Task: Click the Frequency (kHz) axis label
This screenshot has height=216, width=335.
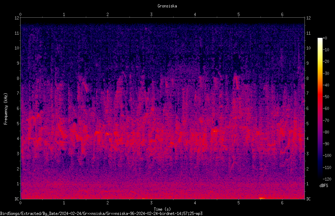Action: coord(6,109)
